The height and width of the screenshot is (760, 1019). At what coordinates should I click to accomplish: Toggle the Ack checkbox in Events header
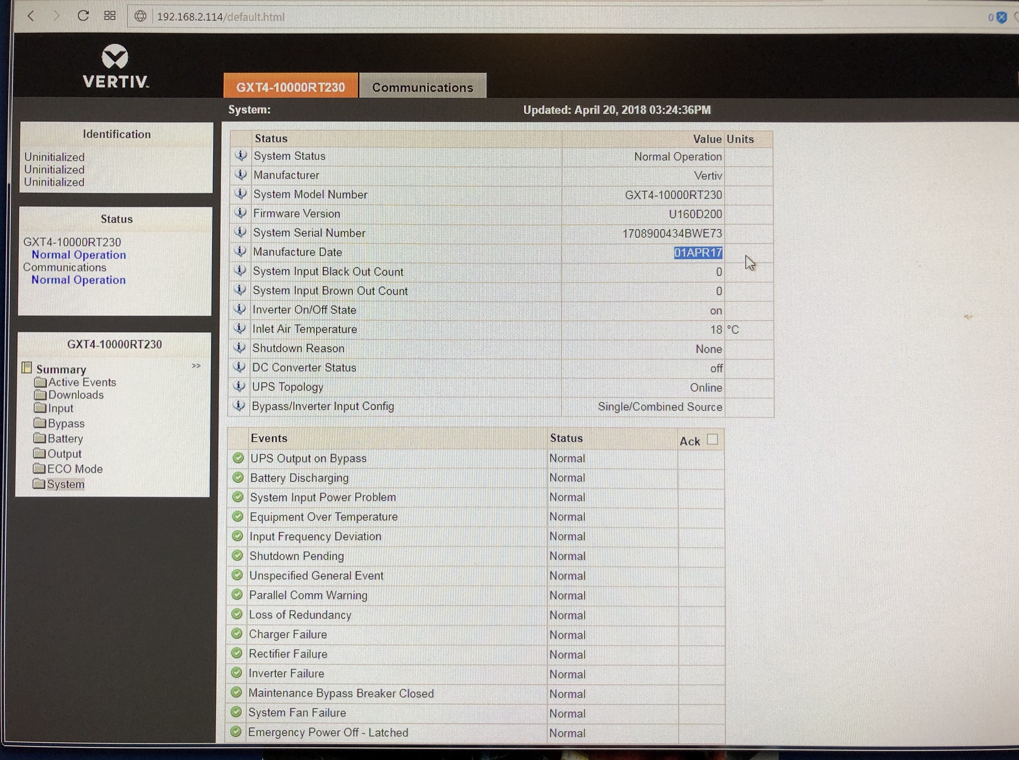pyautogui.click(x=713, y=439)
